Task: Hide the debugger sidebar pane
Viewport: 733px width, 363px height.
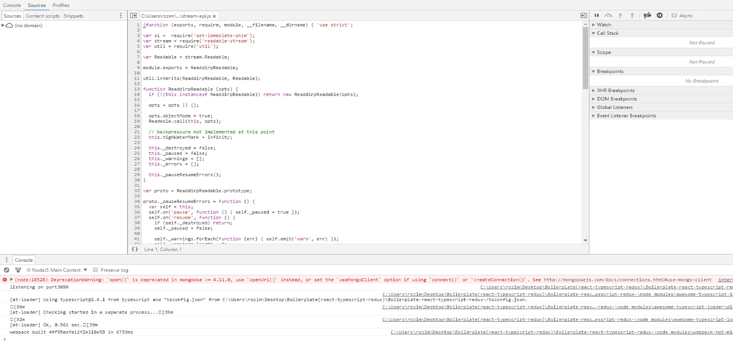Action: 584,16
